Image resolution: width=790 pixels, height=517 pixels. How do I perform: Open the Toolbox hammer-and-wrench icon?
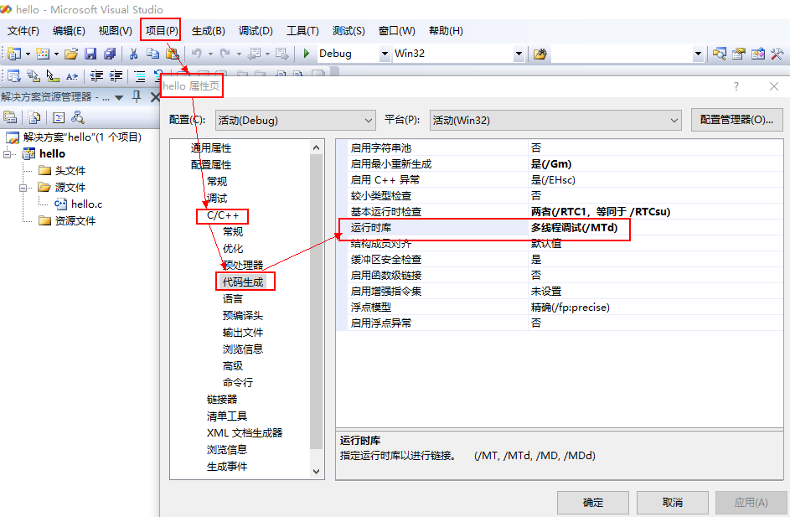click(x=777, y=54)
